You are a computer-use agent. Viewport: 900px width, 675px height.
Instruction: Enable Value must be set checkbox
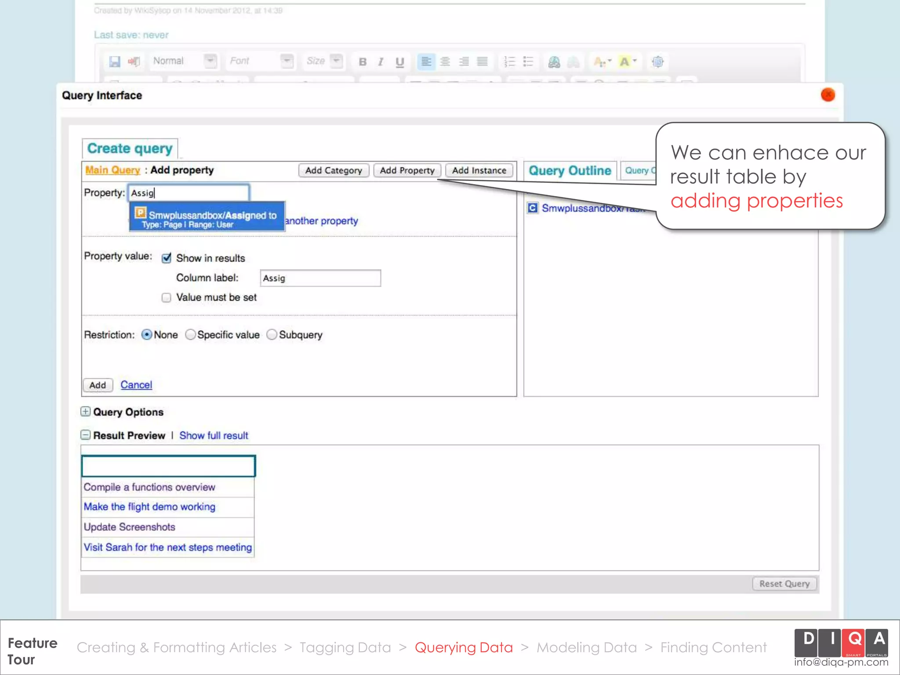[x=166, y=298]
